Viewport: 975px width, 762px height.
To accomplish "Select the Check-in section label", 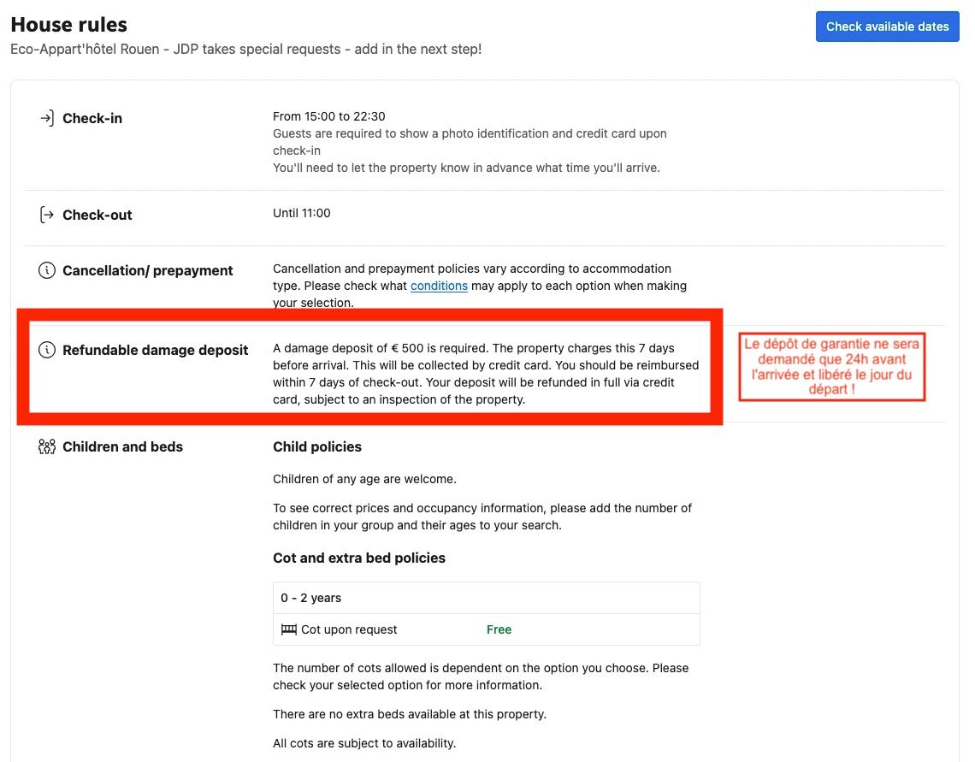I will point(92,119).
